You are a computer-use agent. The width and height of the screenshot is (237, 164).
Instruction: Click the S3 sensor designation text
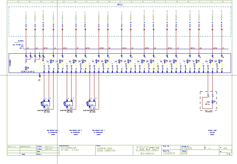pyautogui.click(x=94, y=108)
